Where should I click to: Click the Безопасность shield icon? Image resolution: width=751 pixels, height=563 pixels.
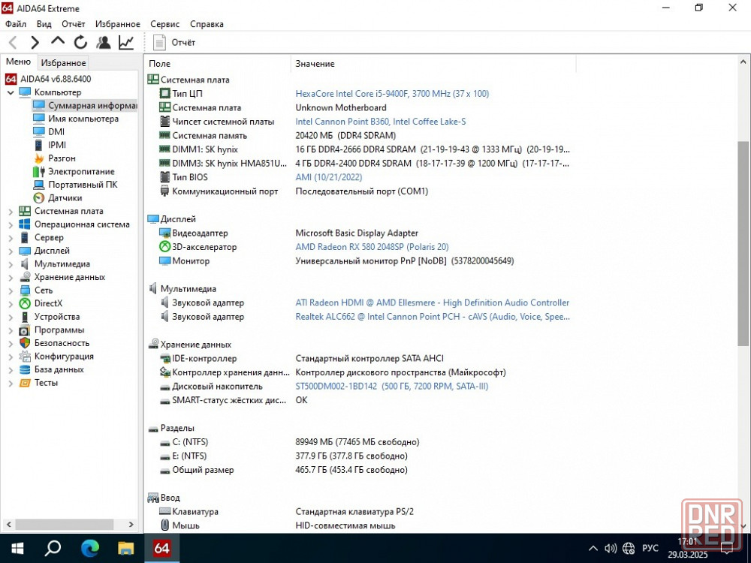pyautogui.click(x=25, y=343)
